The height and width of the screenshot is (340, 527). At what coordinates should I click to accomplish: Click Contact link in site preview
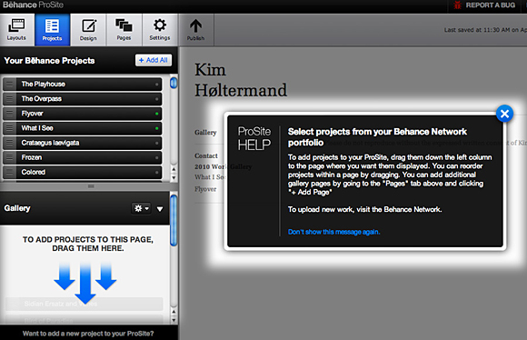click(x=206, y=155)
